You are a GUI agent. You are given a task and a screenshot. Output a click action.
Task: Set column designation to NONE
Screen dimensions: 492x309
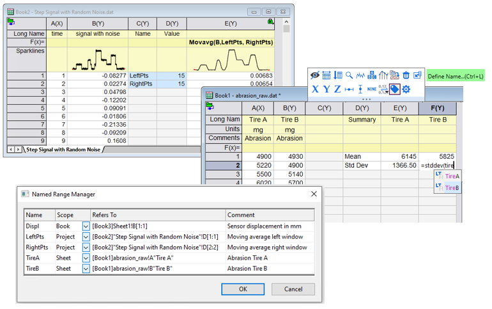[x=372, y=90]
